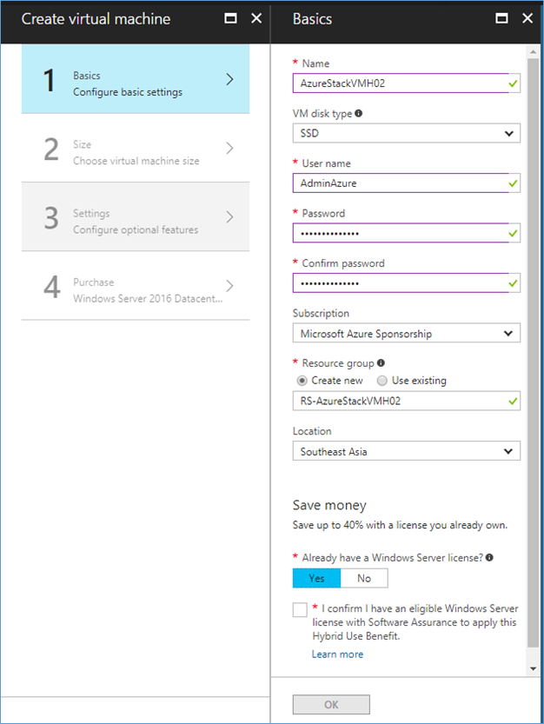Select the Create new resource group radio
Image resolution: width=544 pixels, height=724 pixels.
[302, 381]
